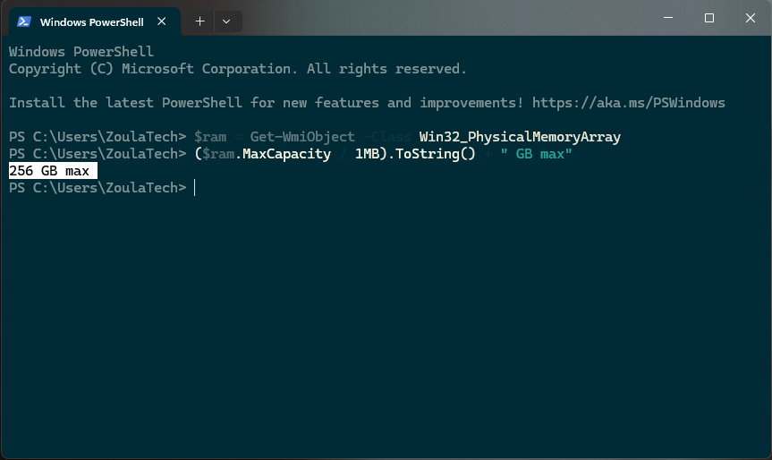This screenshot has width=772, height=460.
Task: Open a new tab with the plus button
Action: pyautogui.click(x=199, y=21)
